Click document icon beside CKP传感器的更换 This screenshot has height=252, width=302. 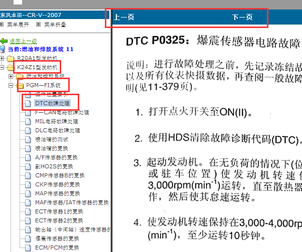click(28, 185)
